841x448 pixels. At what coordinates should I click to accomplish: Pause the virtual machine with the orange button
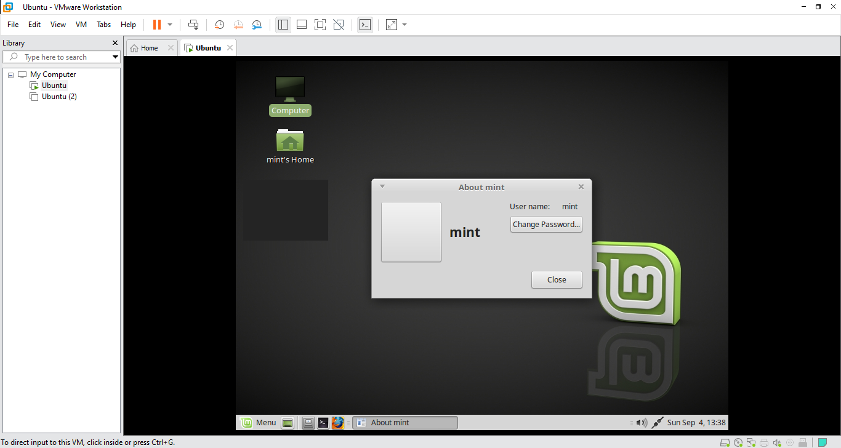(157, 25)
